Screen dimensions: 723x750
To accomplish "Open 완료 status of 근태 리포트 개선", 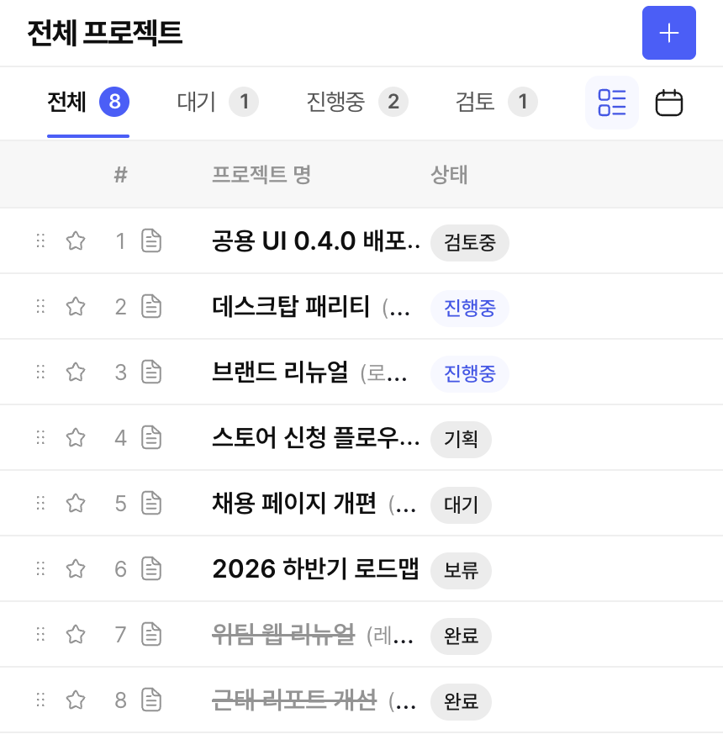I will point(461,702).
